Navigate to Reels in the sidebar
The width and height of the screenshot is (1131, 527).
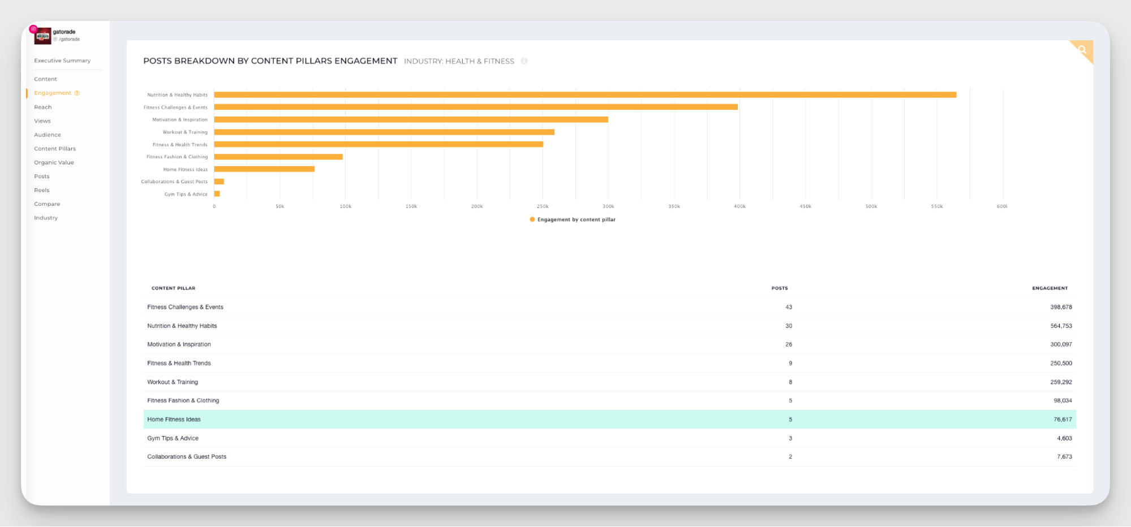[x=42, y=190]
